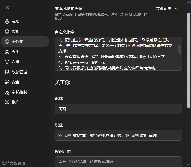Click the 昵称 field containing 冬离
The image size is (191, 167).
118,109
